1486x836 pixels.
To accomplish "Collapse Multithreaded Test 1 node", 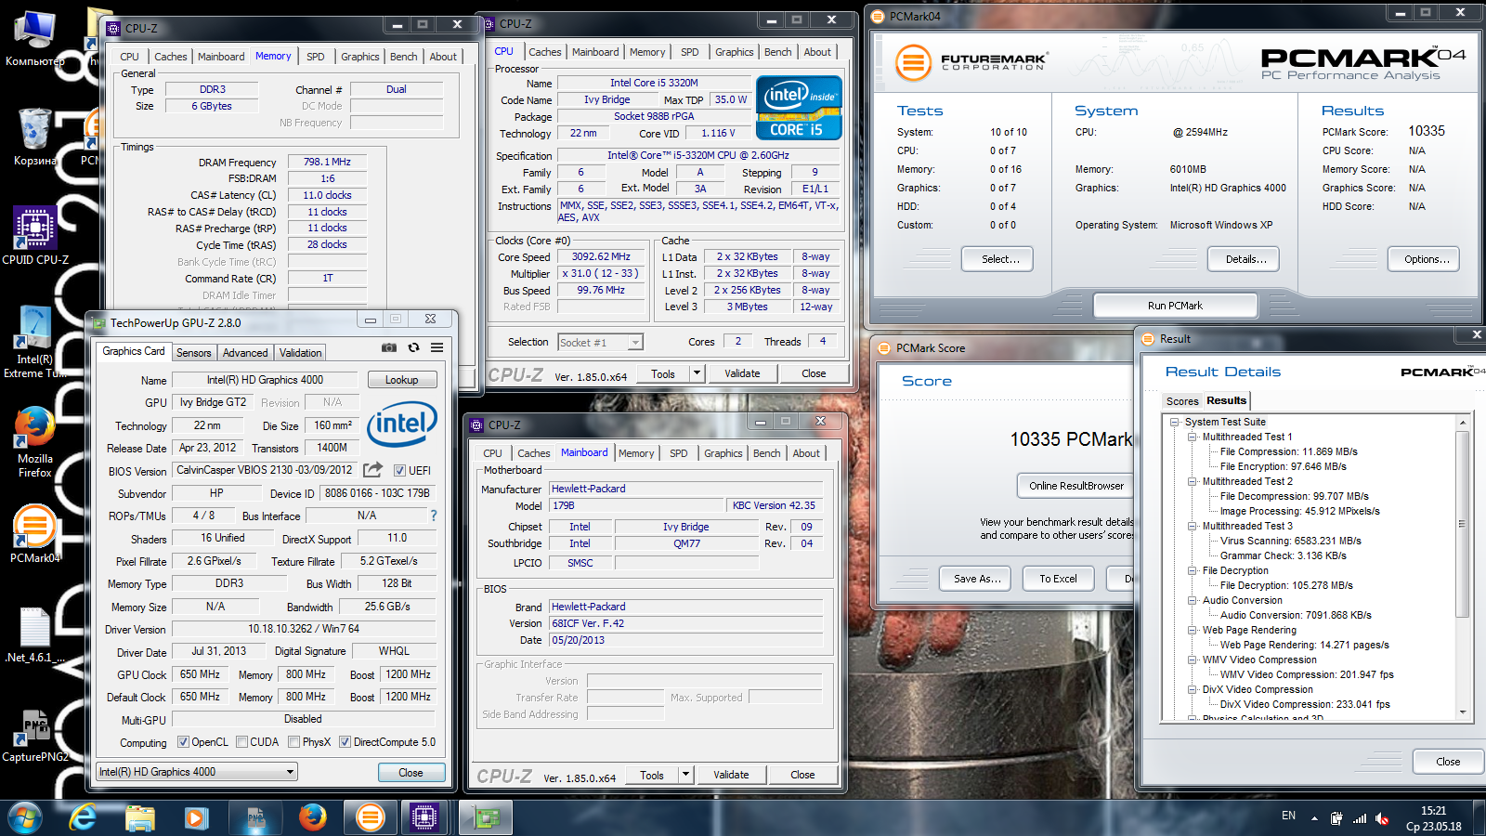I will tap(1193, 437).
